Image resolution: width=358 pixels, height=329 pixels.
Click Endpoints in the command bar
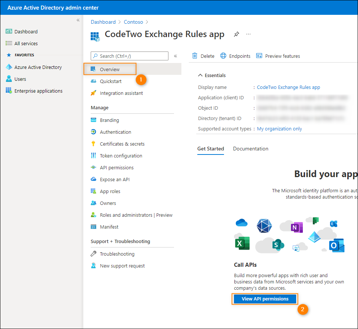click(x=235, y=56)
